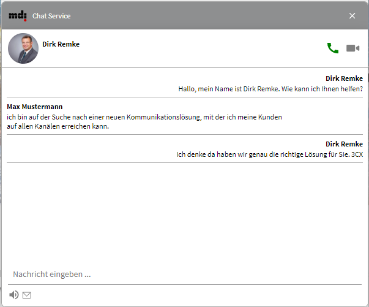Select the message 'Hallo, mein Name ist Dirk Remke...'
The image size is (369, 307).
[x=270, y=89]
